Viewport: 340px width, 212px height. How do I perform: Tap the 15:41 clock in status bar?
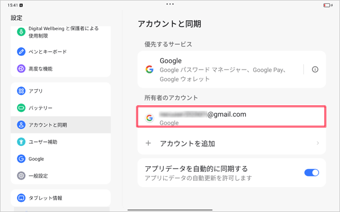click(12, 5)
